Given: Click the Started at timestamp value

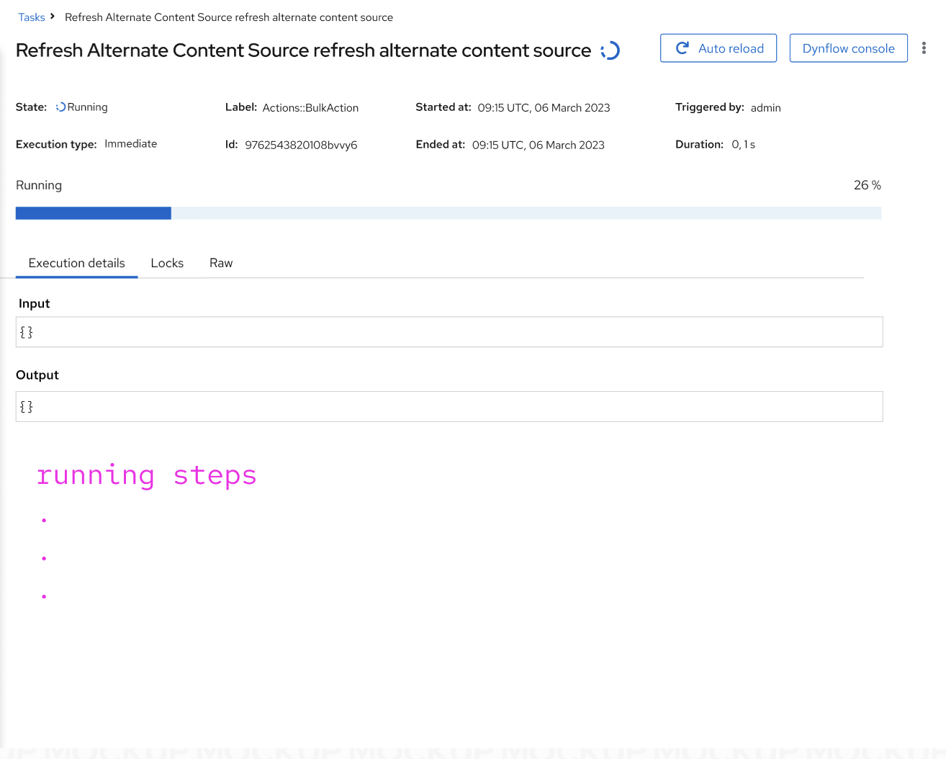Looking at the screenshot, I should 544,108.
